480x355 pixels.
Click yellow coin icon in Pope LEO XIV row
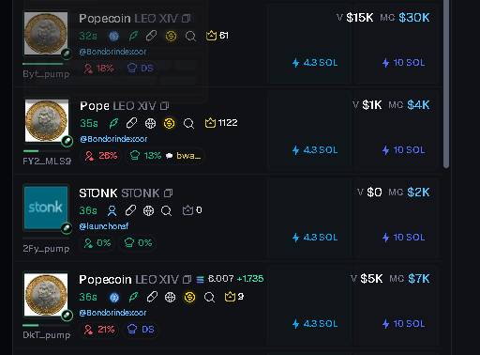coord(169,123)
